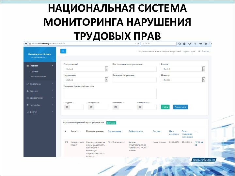
Task: Click the calendar icon under Создана с
Action: pos(67,107)
